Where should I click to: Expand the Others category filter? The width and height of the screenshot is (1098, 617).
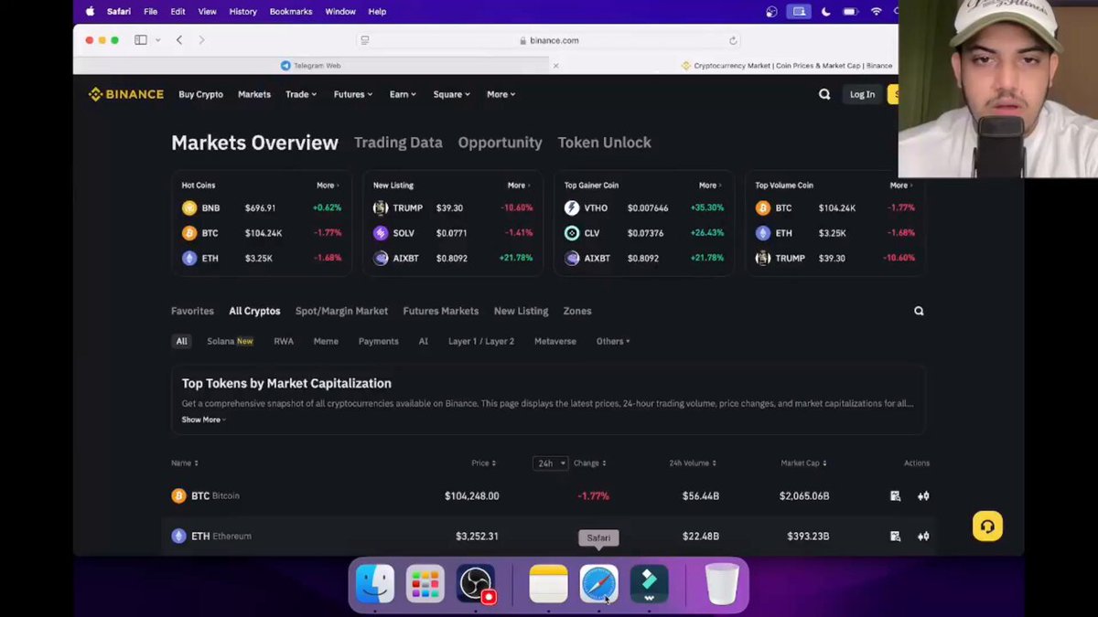click(x=613, y=341)
